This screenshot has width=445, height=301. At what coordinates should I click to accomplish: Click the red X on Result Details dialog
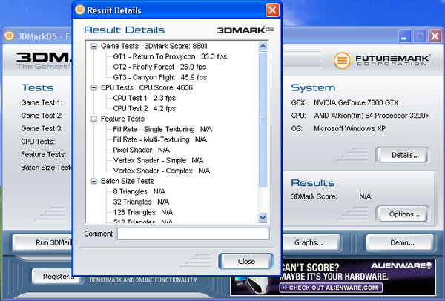click(x=272, y=10)
